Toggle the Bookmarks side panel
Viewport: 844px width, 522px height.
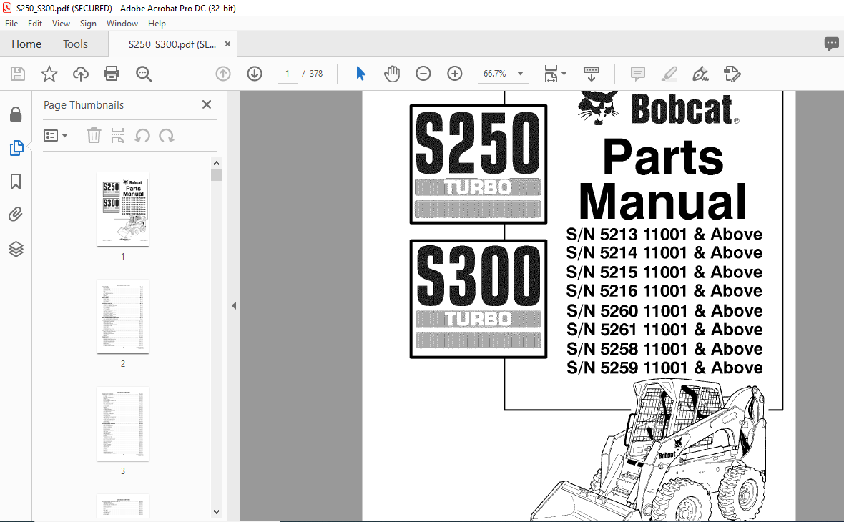pos(16,182)
